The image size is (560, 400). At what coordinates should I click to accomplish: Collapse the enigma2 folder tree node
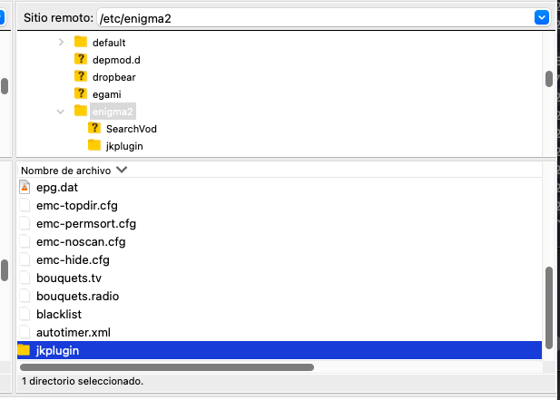(x=61, y=112)
